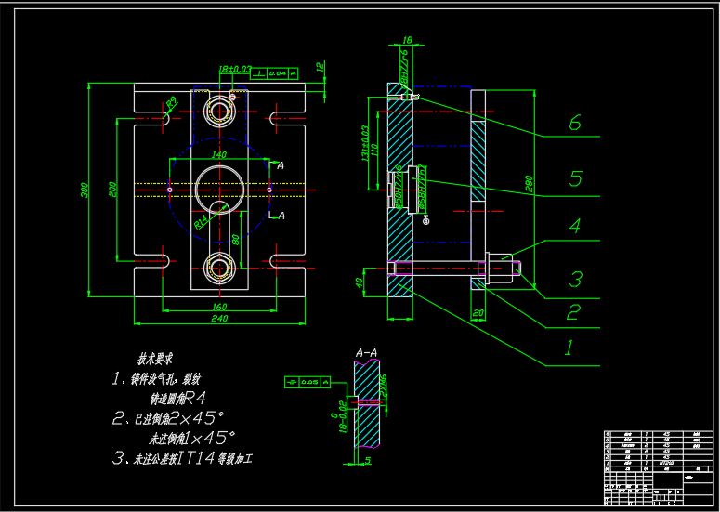The height and width of the screenshot is (512, 720).
Task: Pick the R14 radius label
Action: [x=202, y=222]
